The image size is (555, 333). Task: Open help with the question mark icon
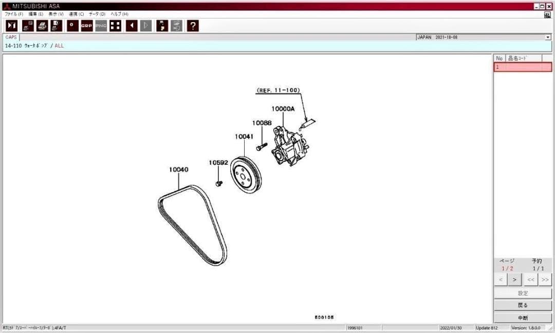[193, 26]
